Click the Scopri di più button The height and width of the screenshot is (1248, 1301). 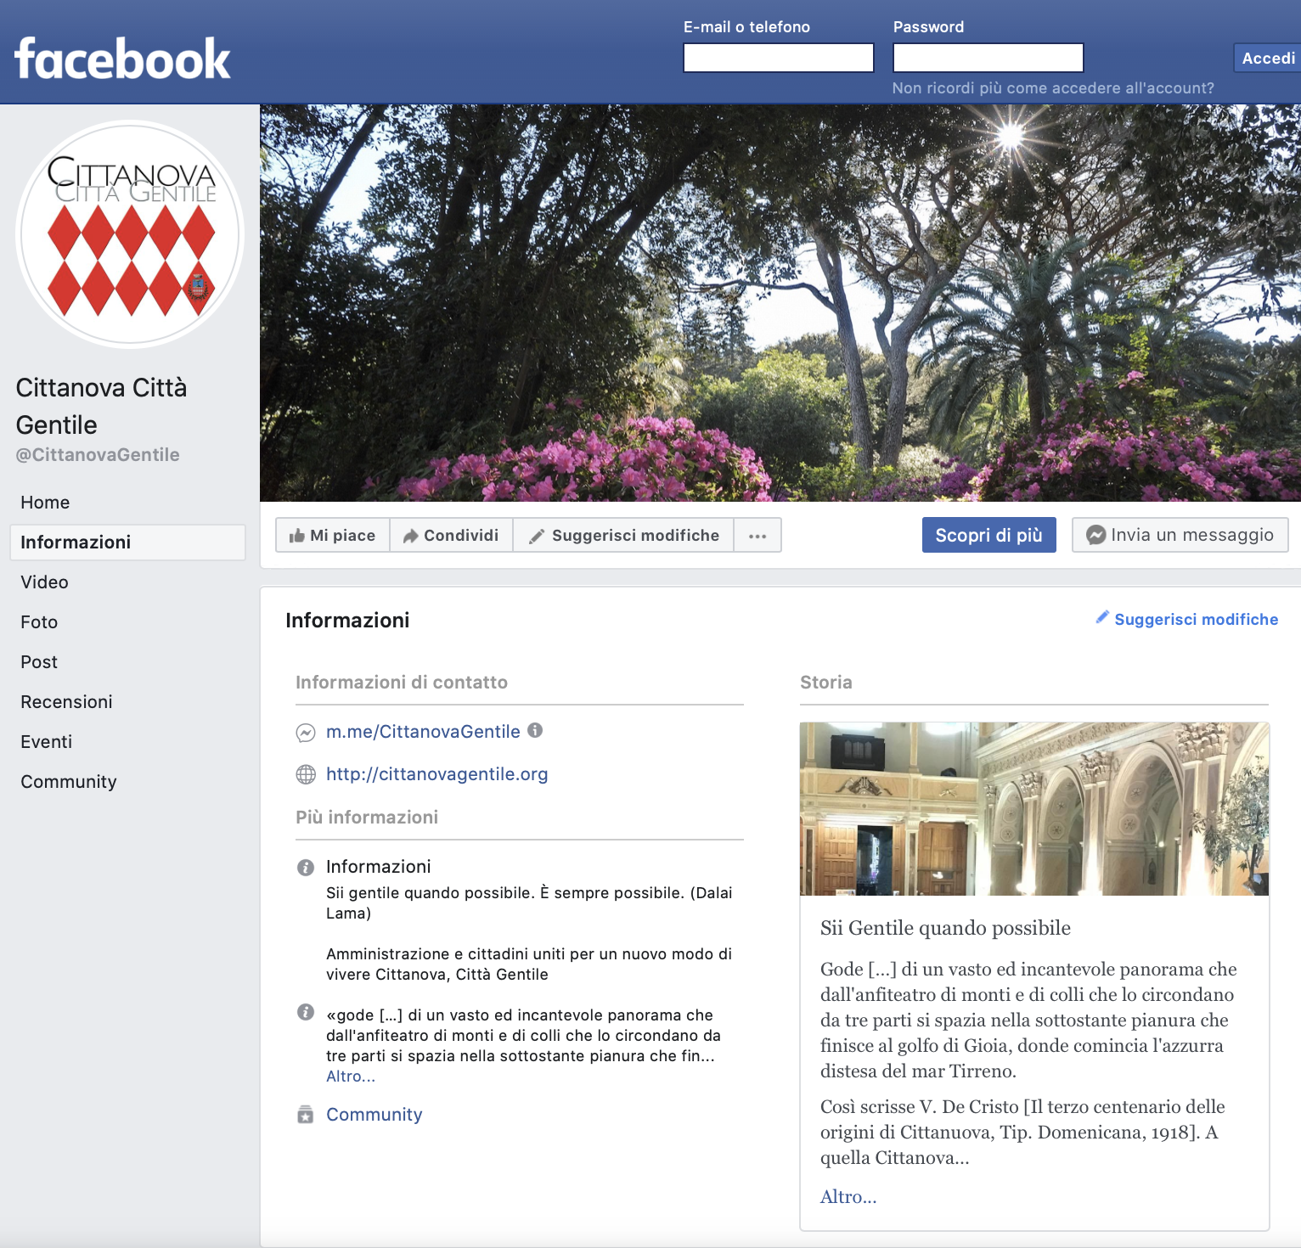click(988, 535)
